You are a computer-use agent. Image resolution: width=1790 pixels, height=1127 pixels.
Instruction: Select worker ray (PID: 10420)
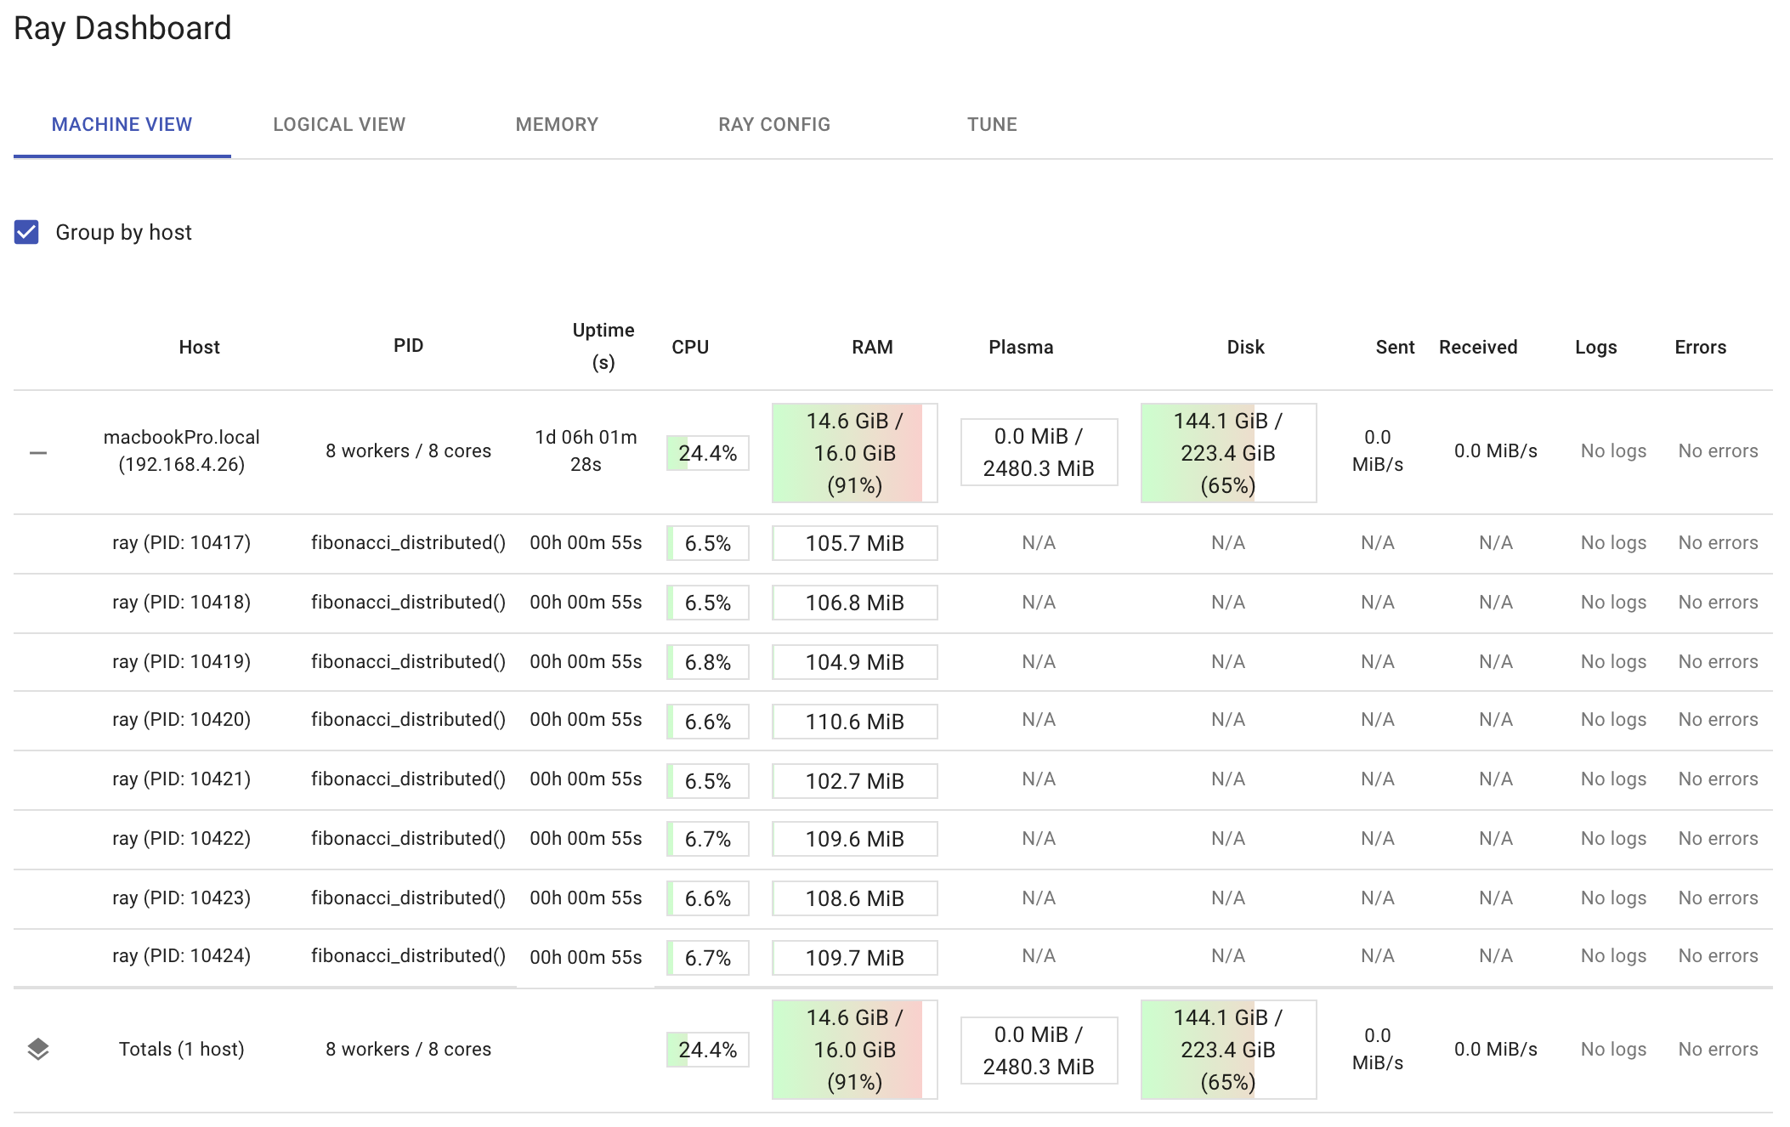pyautogui.click(x=182, y=719)
